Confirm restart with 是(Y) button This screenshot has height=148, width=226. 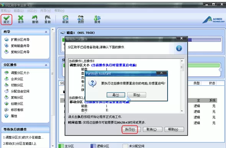point(116,95)
